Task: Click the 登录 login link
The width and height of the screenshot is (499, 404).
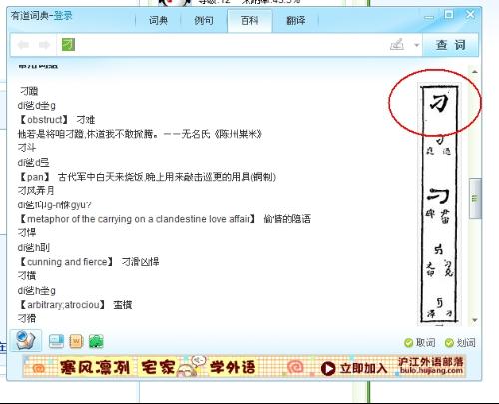Action: click(x=63, y=15)
